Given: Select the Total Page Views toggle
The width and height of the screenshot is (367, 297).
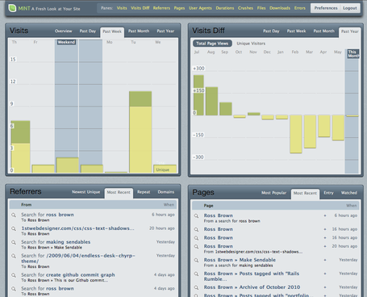Looking at the screenshot, I should (x=212, y=44).
